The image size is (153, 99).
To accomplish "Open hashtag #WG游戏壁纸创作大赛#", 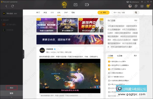I will [x=121, y=47].
